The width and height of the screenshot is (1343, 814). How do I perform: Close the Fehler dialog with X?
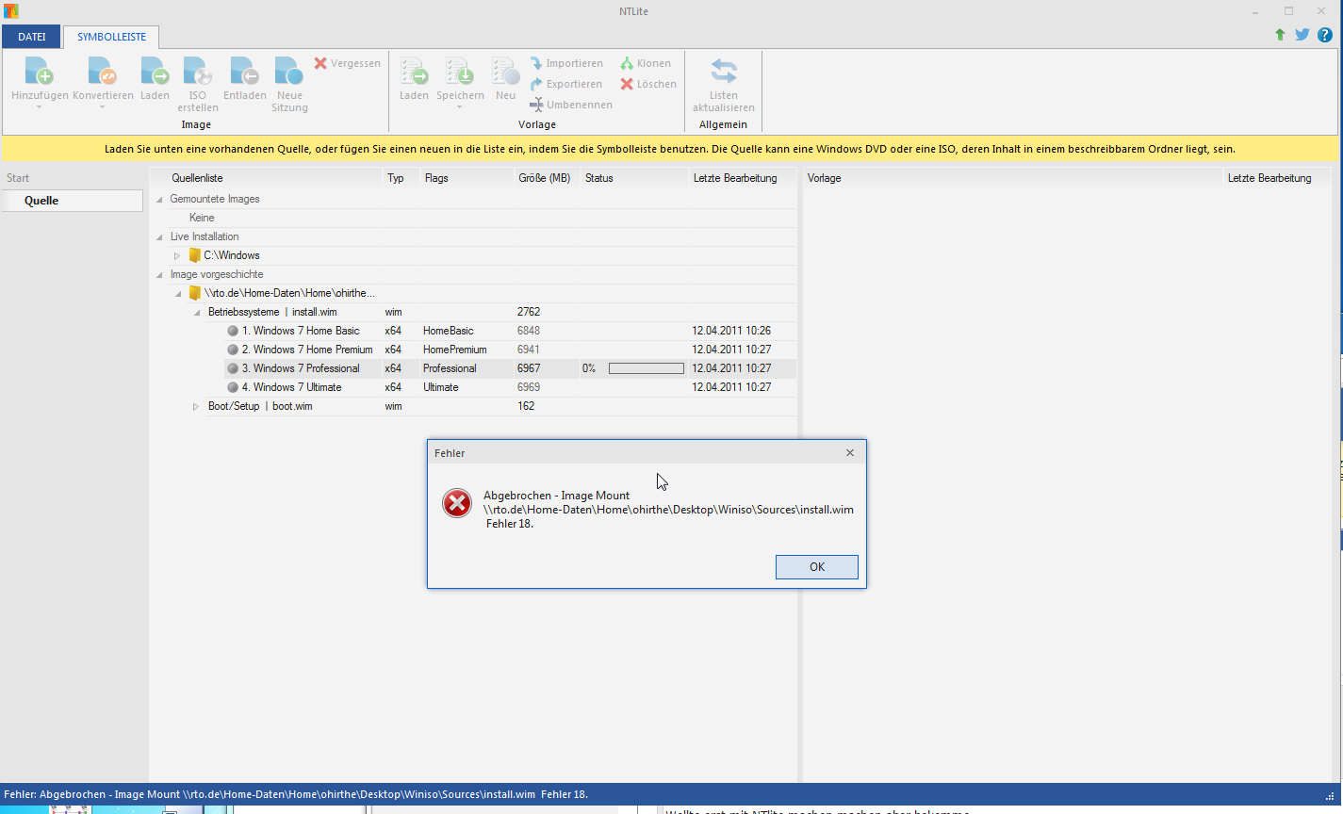pos(849,453)
